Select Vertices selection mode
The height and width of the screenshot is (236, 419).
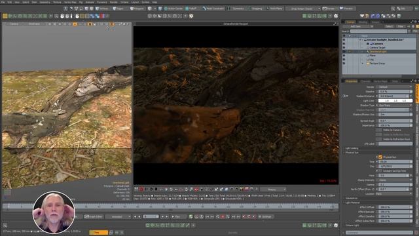(102, 9)
